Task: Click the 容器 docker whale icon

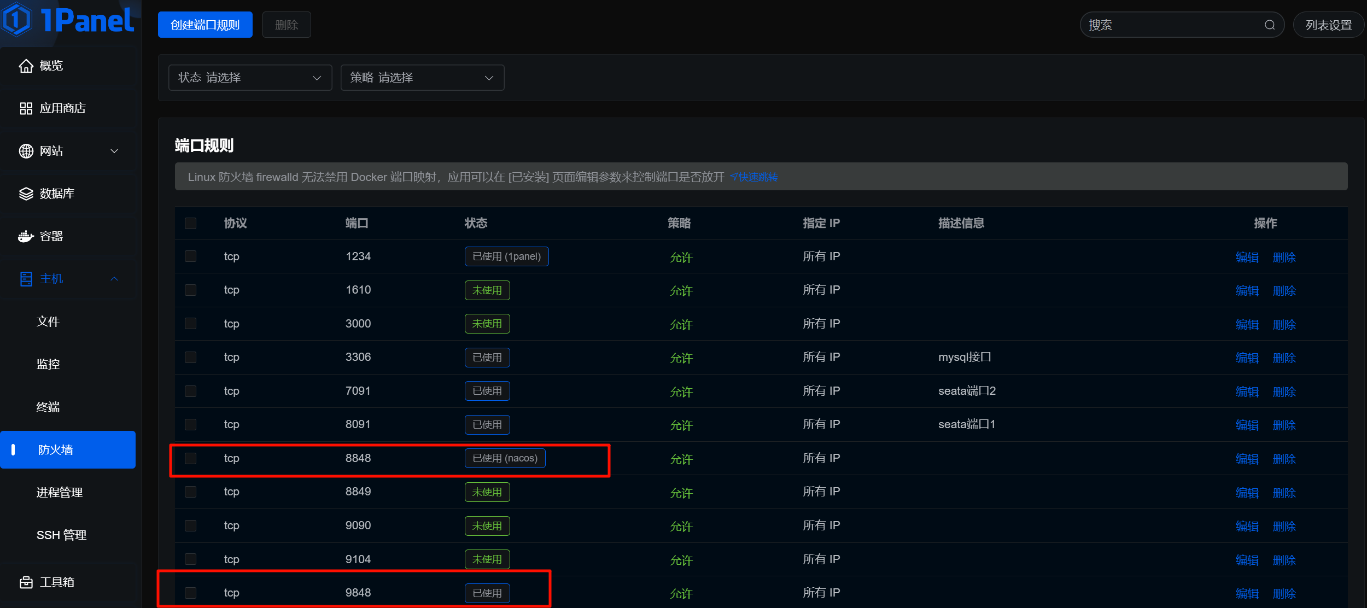Action: [x=26, y=236]
